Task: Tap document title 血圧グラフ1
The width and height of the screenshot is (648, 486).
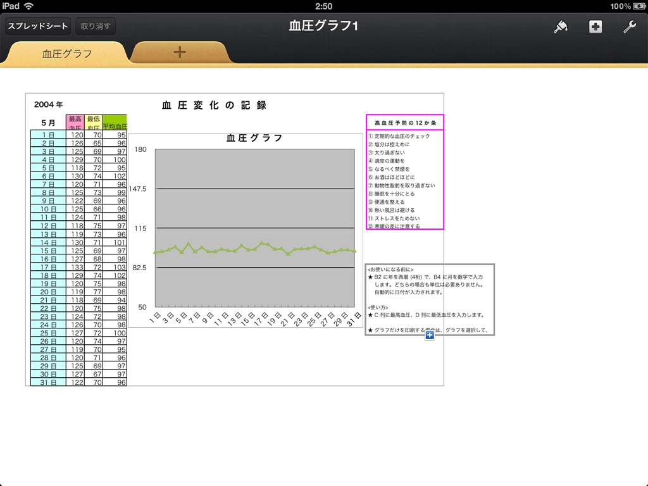Action: tap(323, 27)
